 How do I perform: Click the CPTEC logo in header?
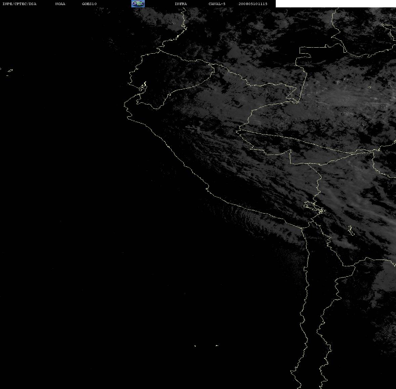point(138,4)
